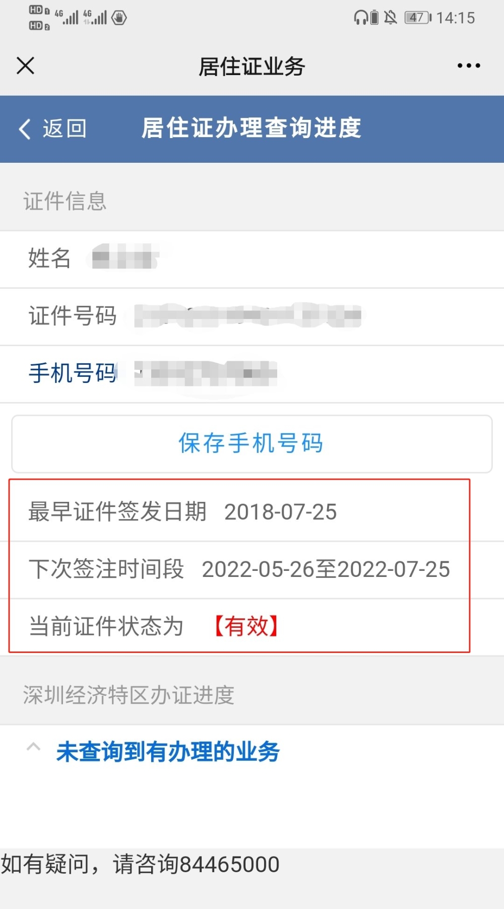Tap the 最早证件签发日期 2018-07-25 row

239,512
